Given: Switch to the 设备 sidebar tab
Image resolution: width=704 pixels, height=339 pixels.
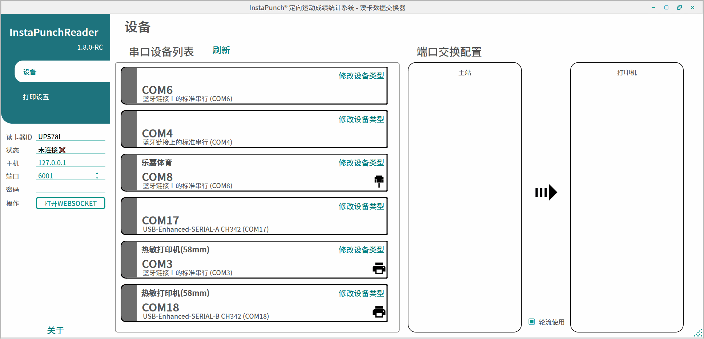Looking at the screenshot, I should point(30,72).
